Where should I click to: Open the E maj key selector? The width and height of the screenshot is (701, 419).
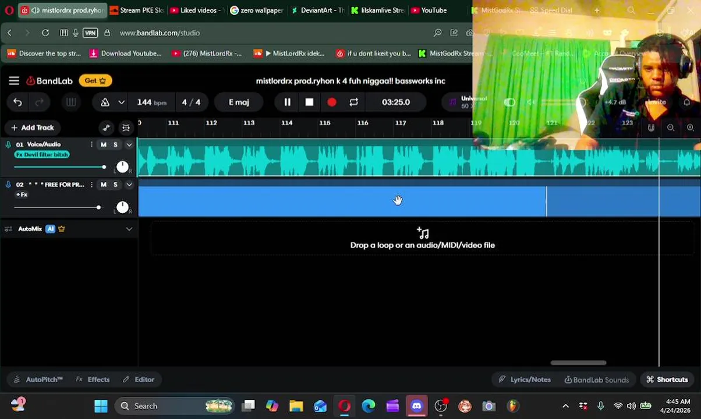pos(239,102)
